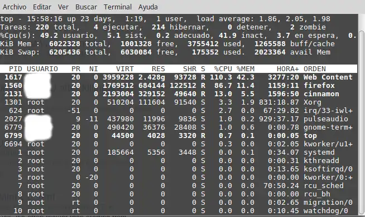Click the cinnamon process row
365x217 pixels.
(179, 94)
